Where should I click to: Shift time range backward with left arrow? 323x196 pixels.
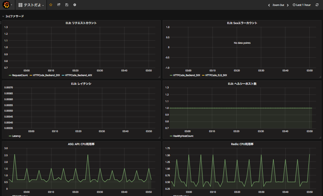click(269, 5)
